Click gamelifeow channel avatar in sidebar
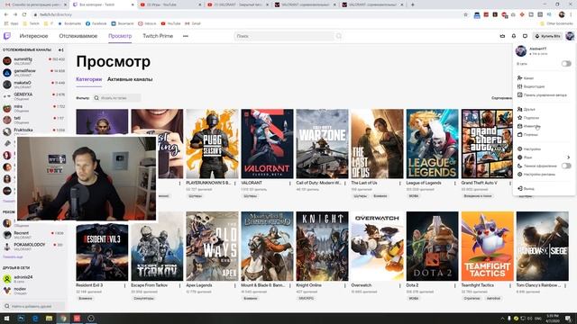 point(7,72)
